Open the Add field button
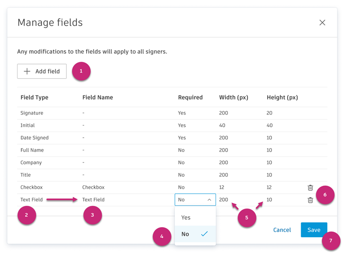This screenshot has height=255, width=347. tap(42, 71)
